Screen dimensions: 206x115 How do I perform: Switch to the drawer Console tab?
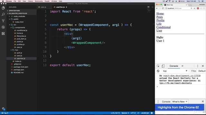tap(166, 102)
